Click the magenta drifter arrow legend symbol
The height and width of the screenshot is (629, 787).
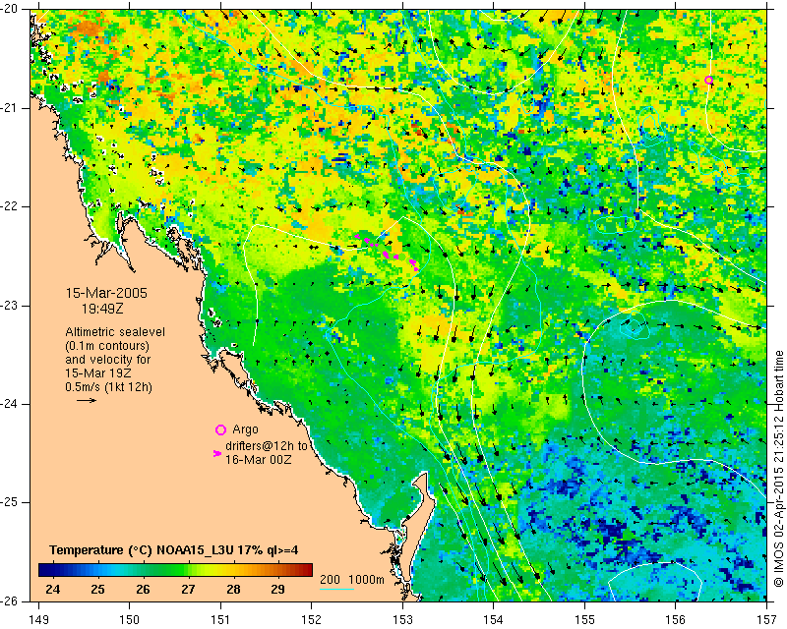(217, 453)
